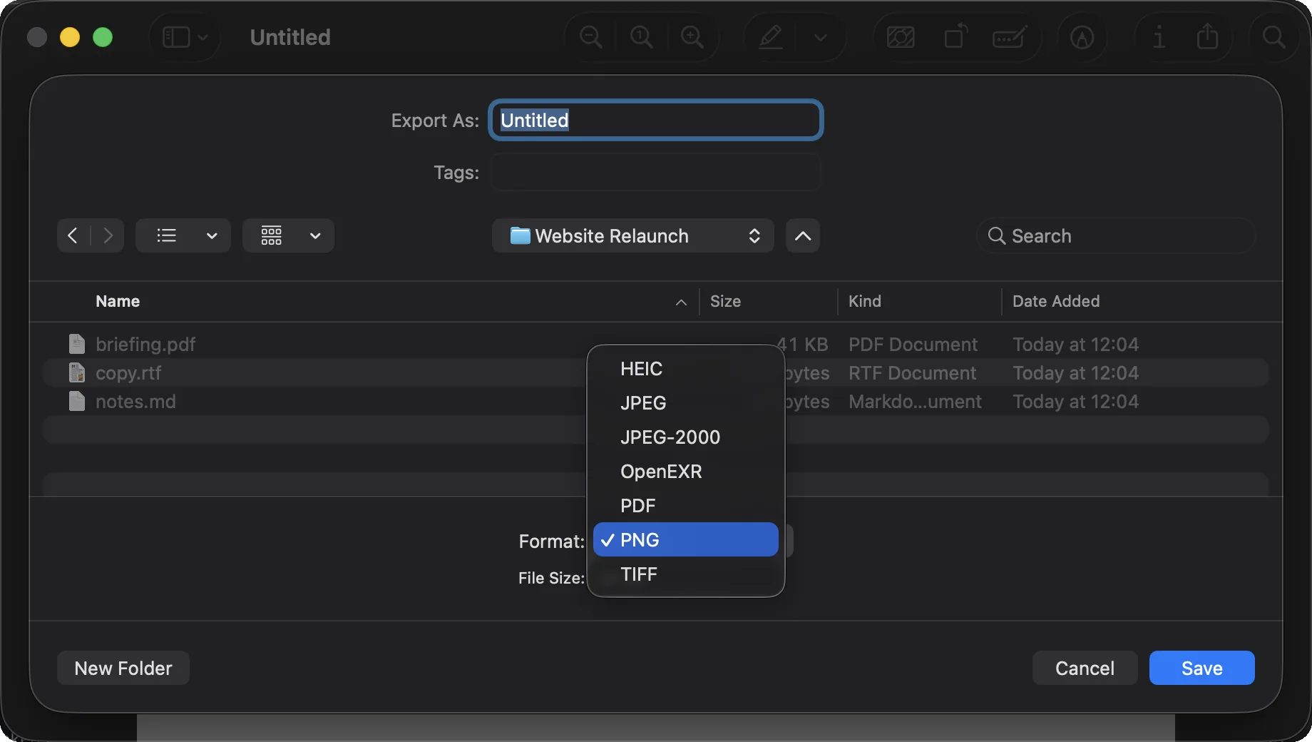Expand the grouping options chevron
1312x742 pixels.
(x=315, y=235)
